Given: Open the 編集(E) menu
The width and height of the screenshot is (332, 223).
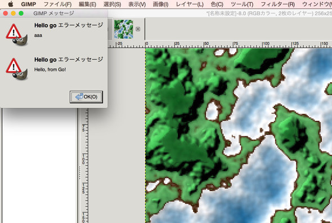Looking at the screenshot, I should [87, 4].
